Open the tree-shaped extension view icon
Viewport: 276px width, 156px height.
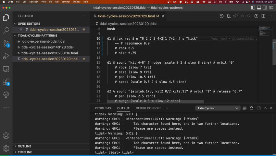[x=6, y=95]
